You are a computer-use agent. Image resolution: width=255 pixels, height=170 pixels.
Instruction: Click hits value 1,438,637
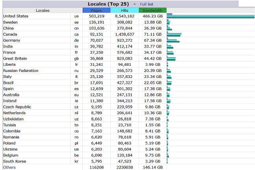coord(125,34)
